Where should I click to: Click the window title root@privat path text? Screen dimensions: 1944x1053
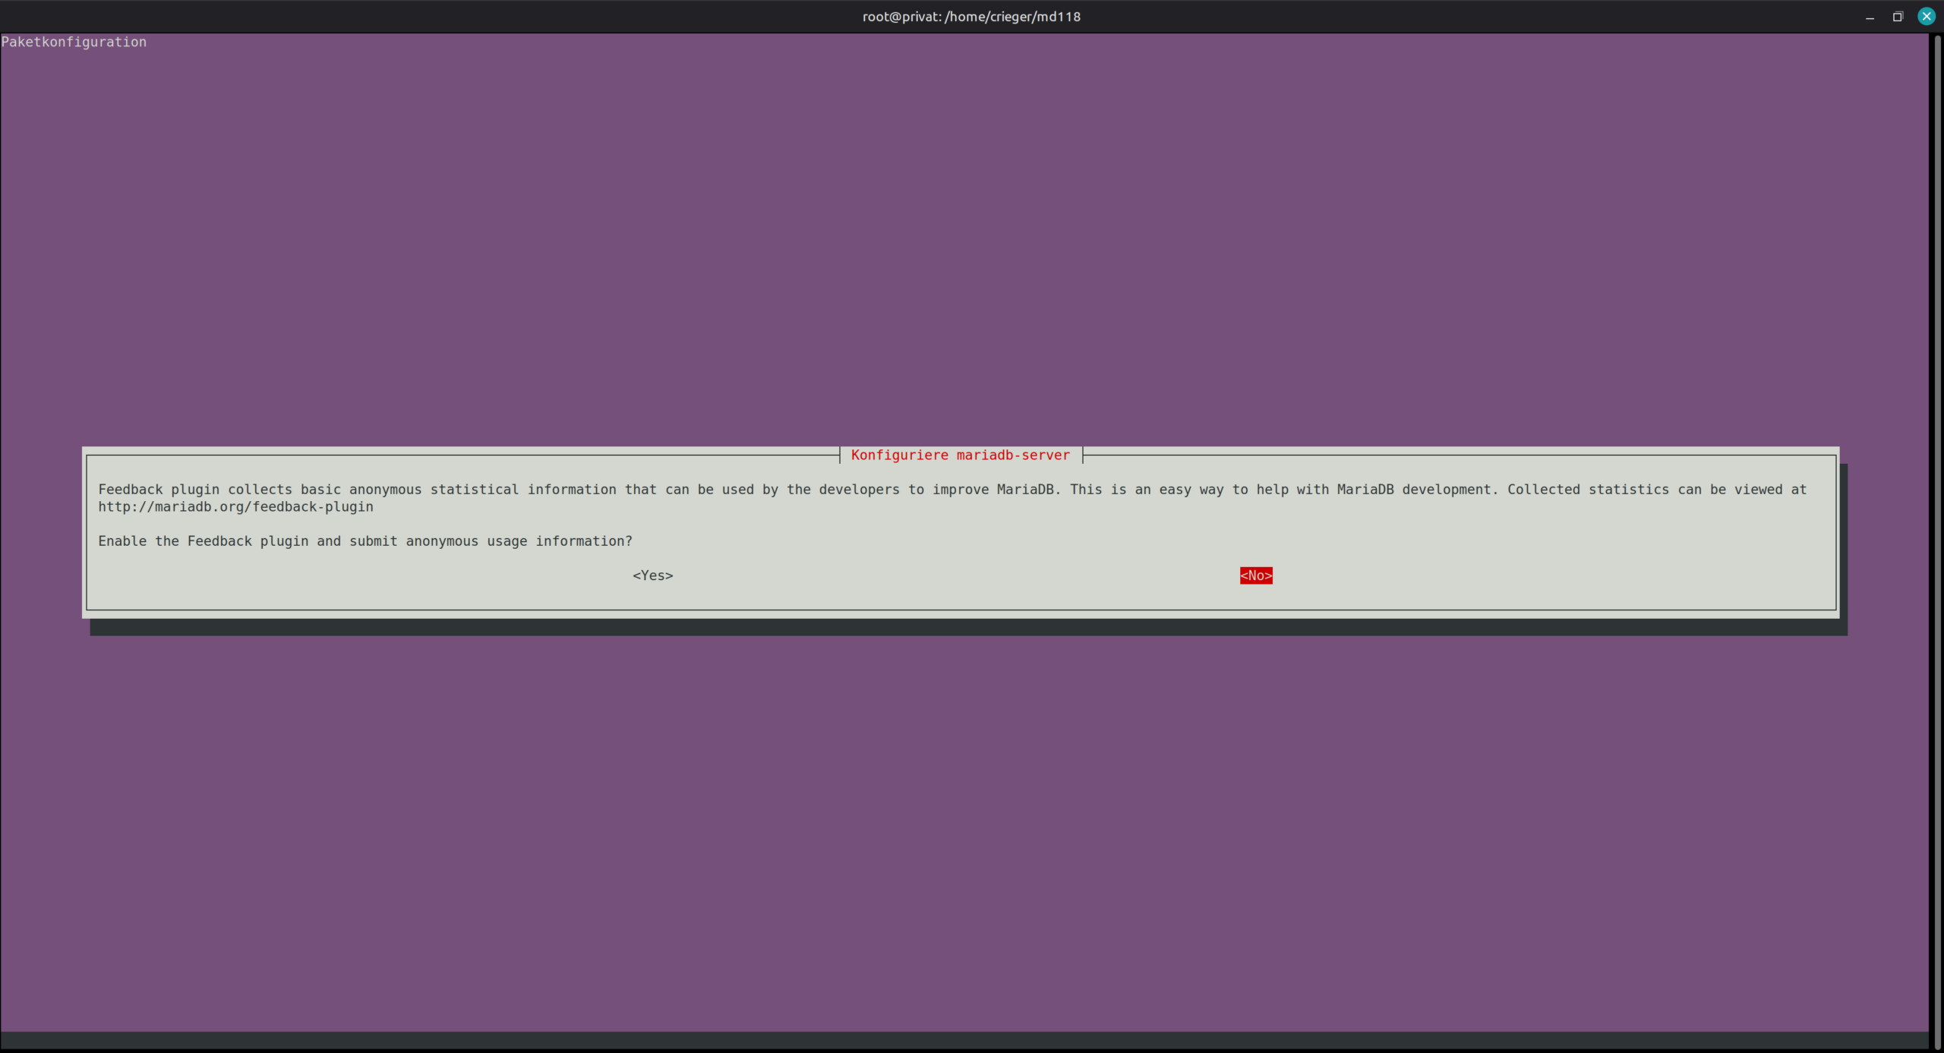[x=971, y=17]
